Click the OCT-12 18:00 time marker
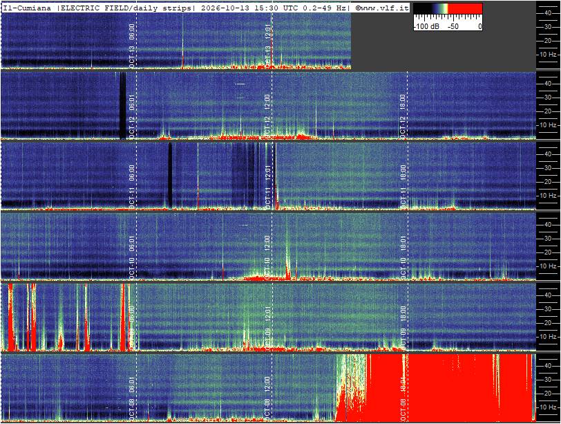Screen dimensions: 561x424 tap(403, 116)
